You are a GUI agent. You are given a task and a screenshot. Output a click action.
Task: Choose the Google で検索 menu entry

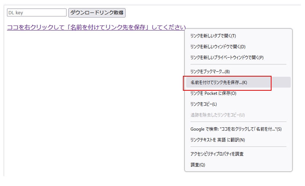coord(236,129)
